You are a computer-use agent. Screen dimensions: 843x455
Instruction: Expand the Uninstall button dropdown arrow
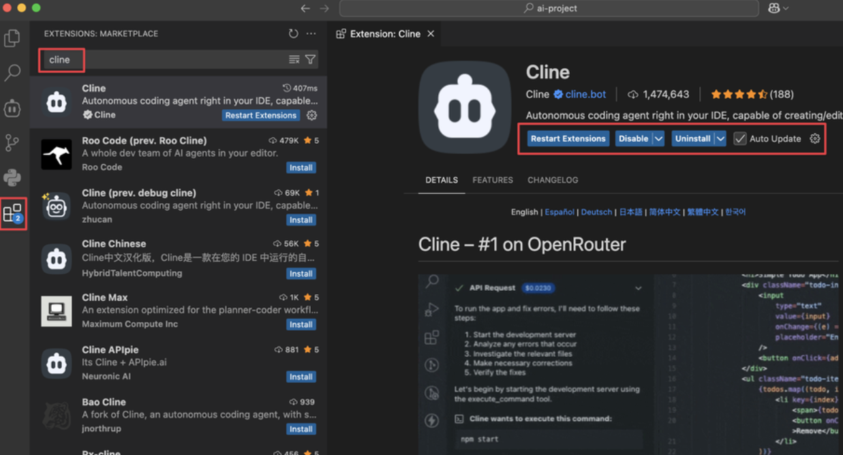click(x=720, y=138)
